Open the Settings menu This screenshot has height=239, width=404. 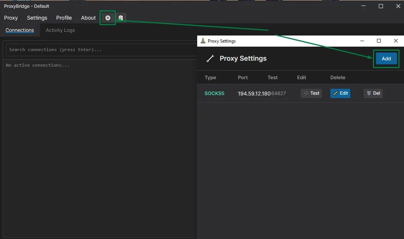[37, 18]
